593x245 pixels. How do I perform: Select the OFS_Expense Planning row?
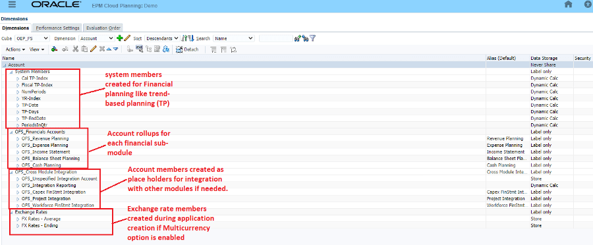pyautogui.click(x=296, y=145)
